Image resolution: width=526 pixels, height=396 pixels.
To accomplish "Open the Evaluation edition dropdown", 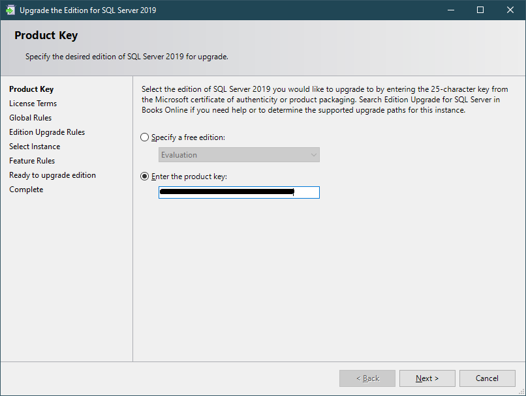I will (x=239, y=155).
